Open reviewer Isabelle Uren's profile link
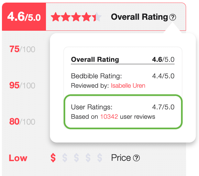 click(128, 86)
